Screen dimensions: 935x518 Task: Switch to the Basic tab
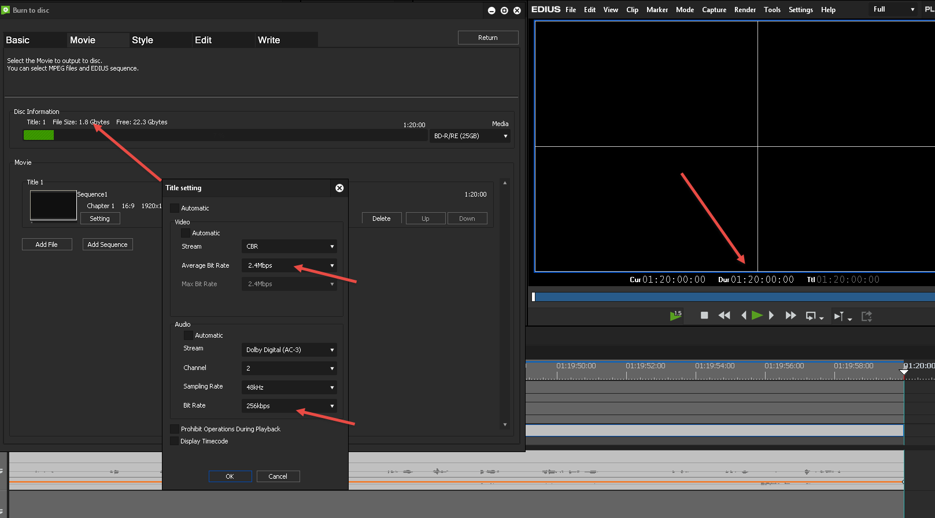point(34,40)
